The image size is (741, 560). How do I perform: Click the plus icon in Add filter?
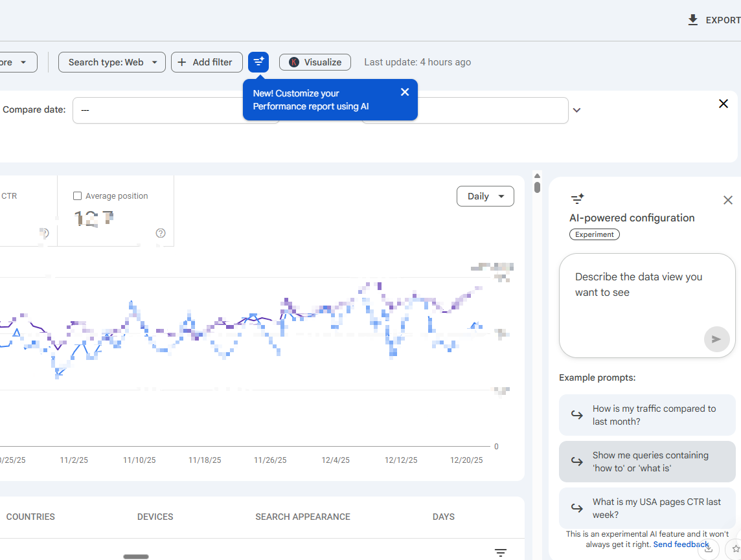[x=182, y=62]
